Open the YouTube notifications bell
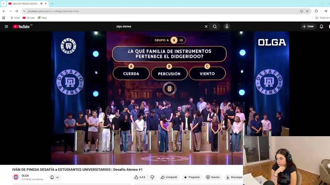 [321, 26]
